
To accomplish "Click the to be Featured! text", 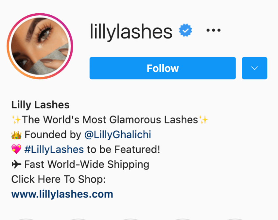I will coord(123,149).
